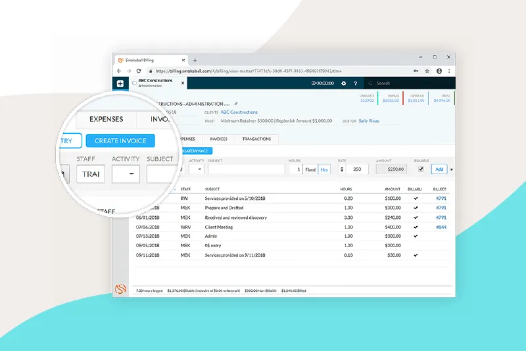The height and width of the screenshot is (351, 526).
Task: Focus the Subject input in the entry row
Action: pyautogui.click(x=247, y=170)
